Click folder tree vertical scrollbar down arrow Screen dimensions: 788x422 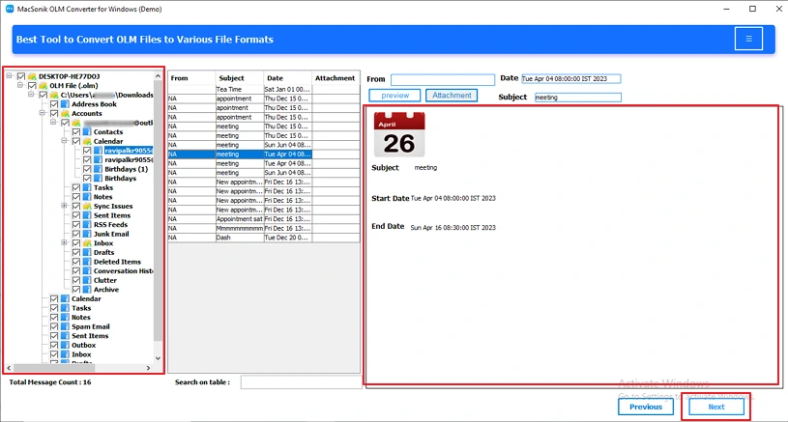(x=158, y=358)
